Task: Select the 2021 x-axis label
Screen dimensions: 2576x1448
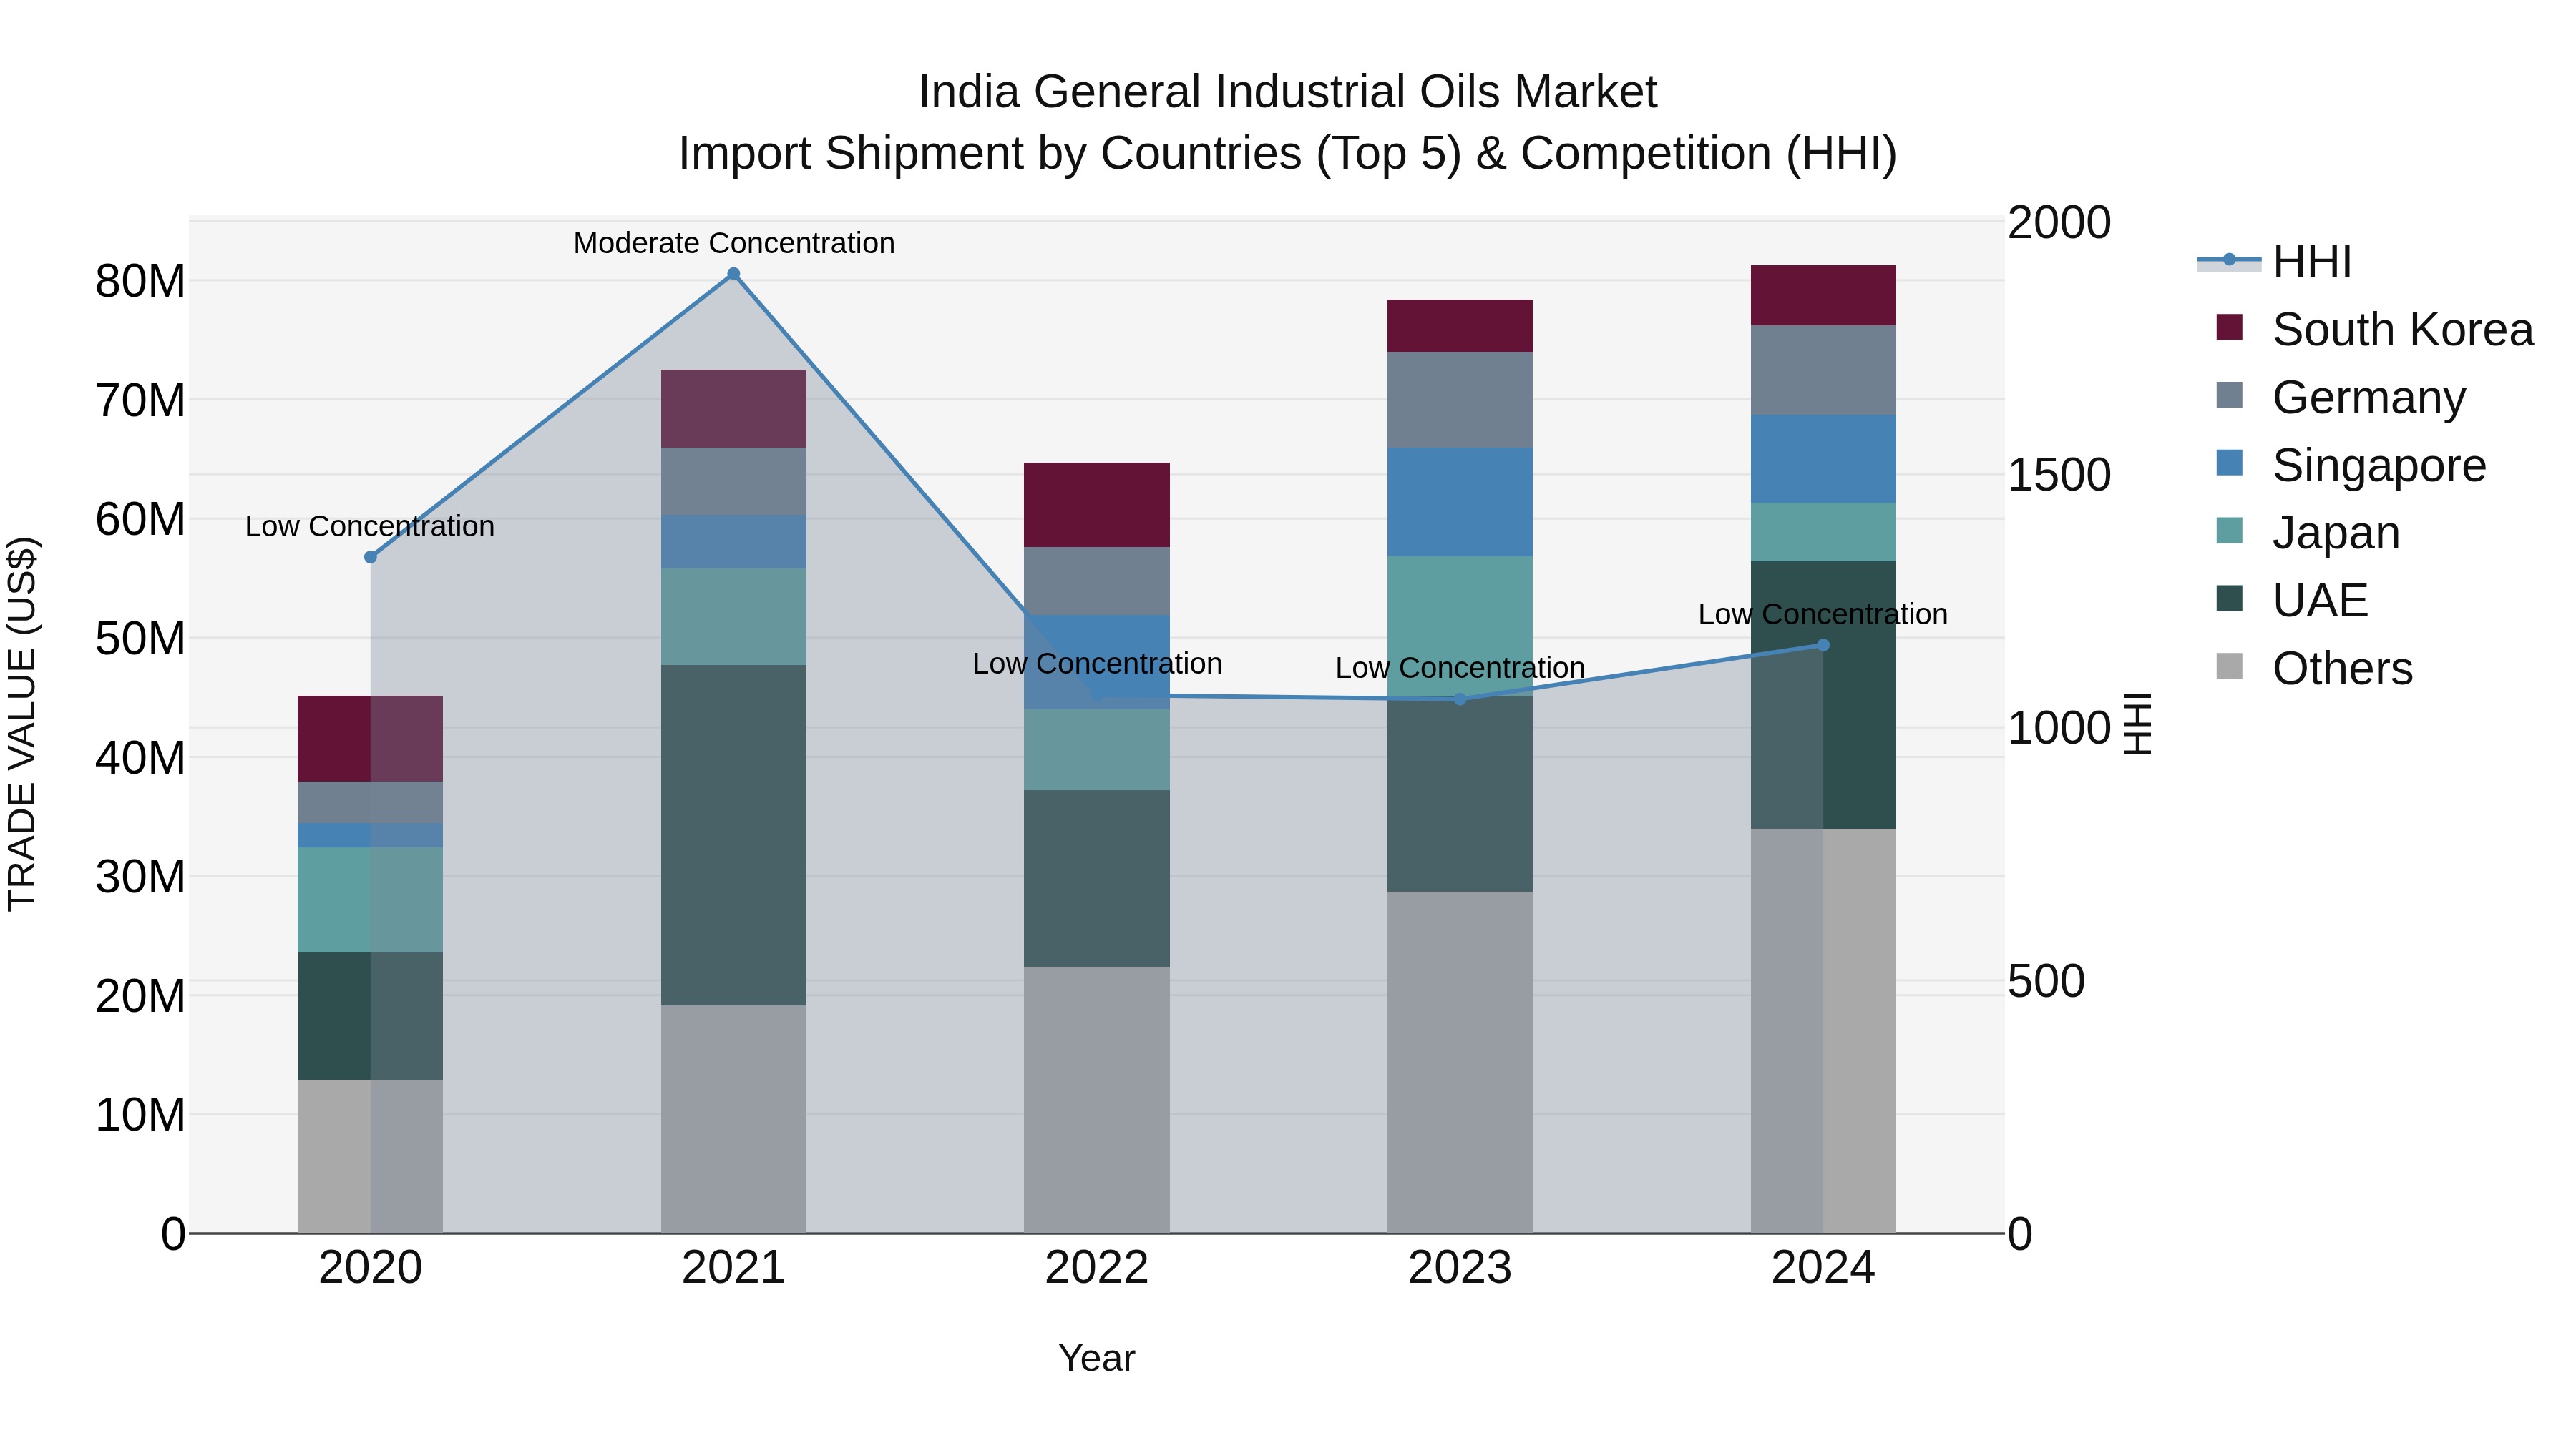Action: point(734,1268)
